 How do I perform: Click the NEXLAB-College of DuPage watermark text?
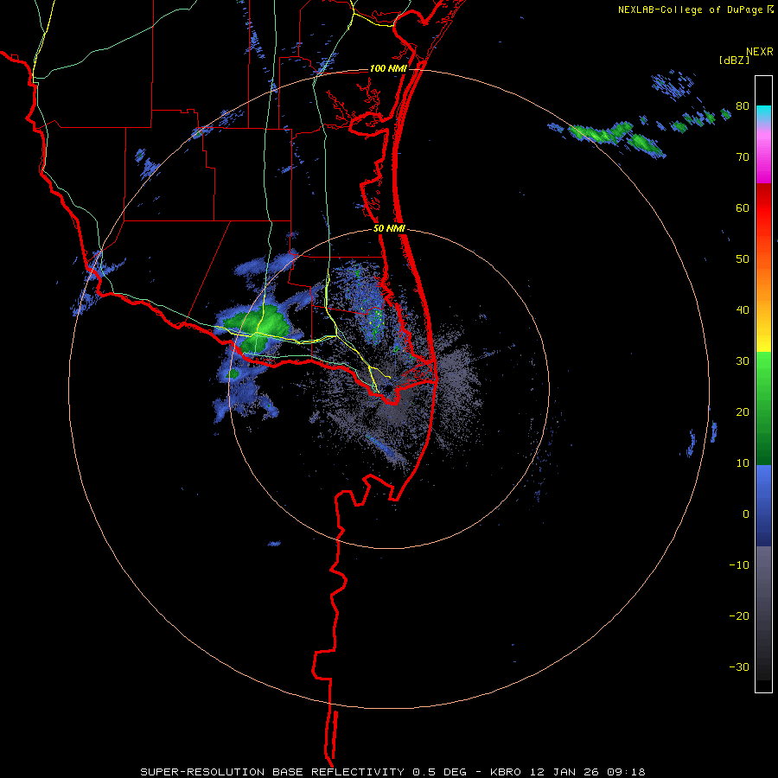click(692, 10)
